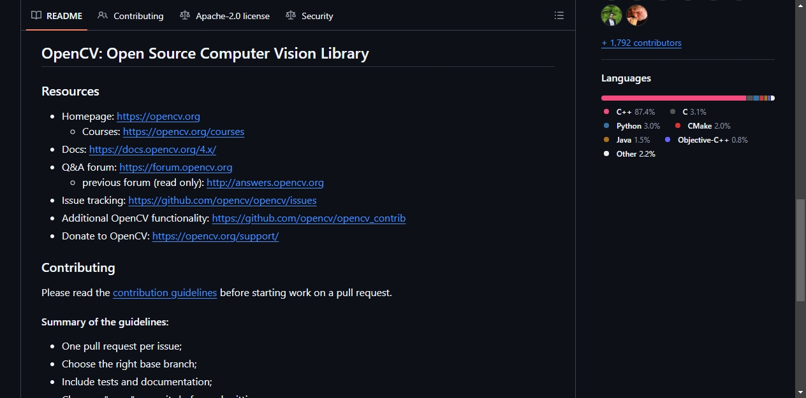This screenshot has height=398, width=806.
Task: Open the reddish contributor avatar
Action: click(x=637, y=15)
